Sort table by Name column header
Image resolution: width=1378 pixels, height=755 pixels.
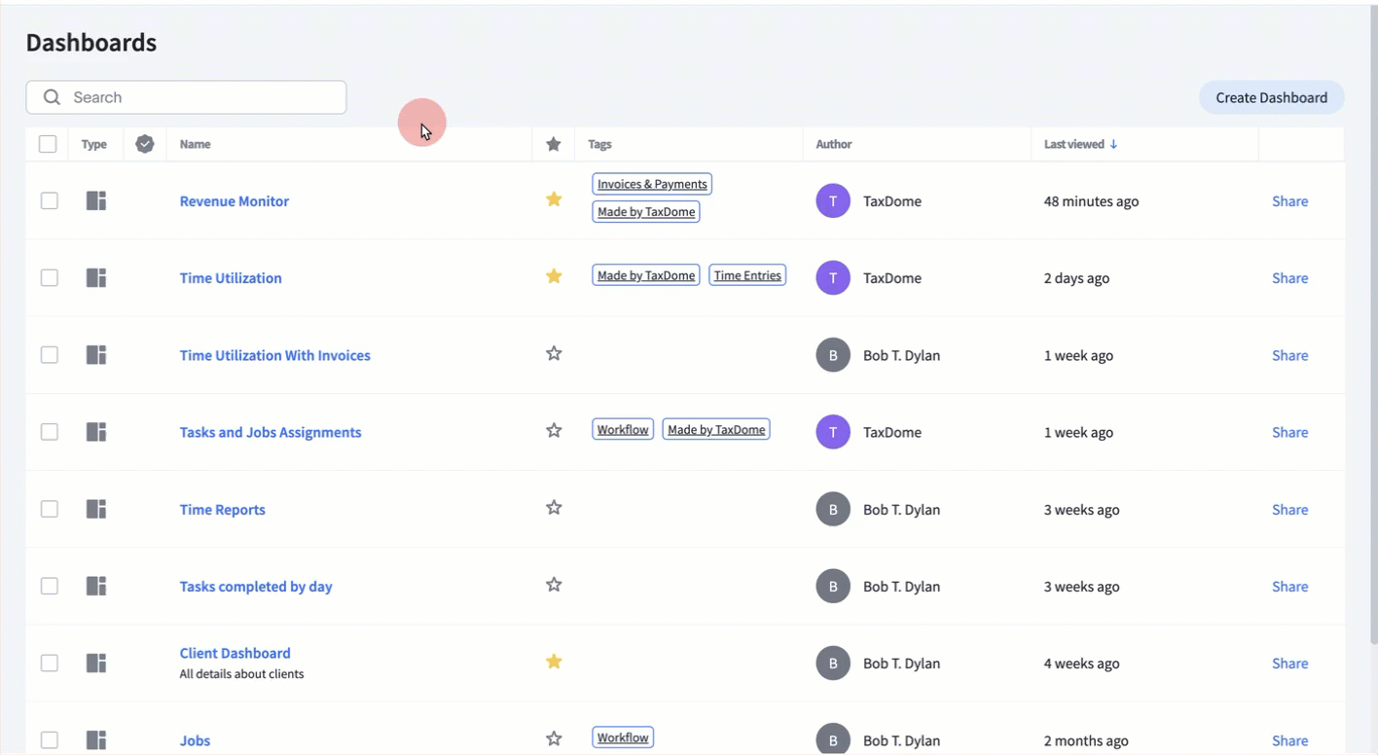click(x=195, y=144)
